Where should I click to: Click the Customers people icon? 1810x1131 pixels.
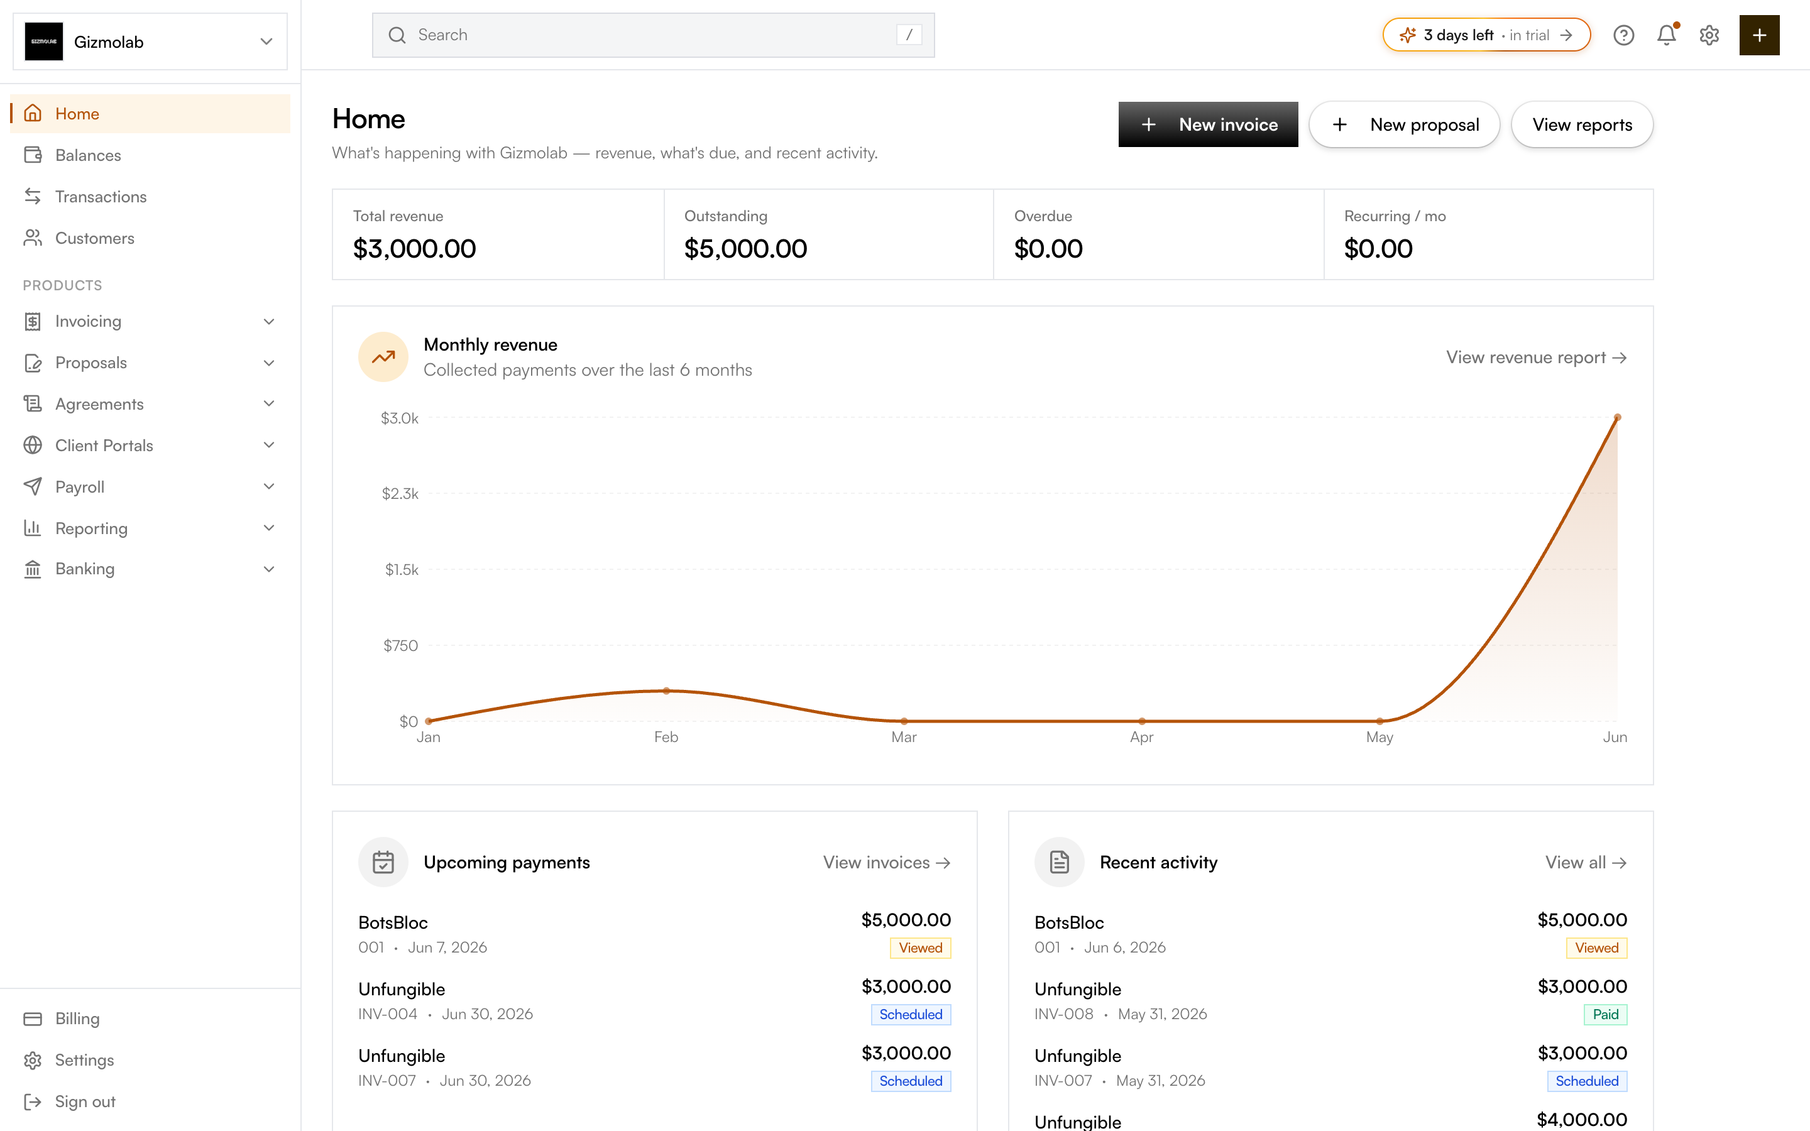33,238
